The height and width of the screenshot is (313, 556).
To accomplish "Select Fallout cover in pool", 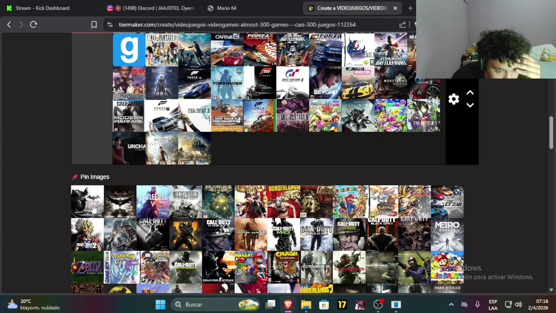I will tap(316, 202).
